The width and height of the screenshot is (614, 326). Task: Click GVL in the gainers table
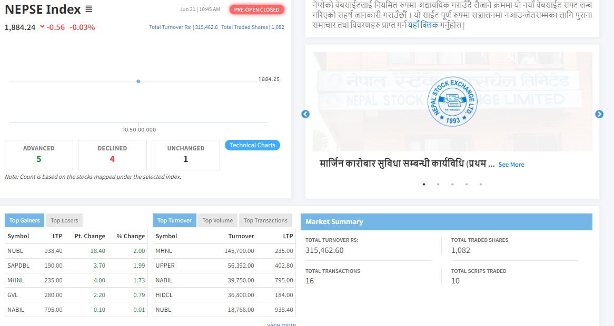click(x=13, y=295)
